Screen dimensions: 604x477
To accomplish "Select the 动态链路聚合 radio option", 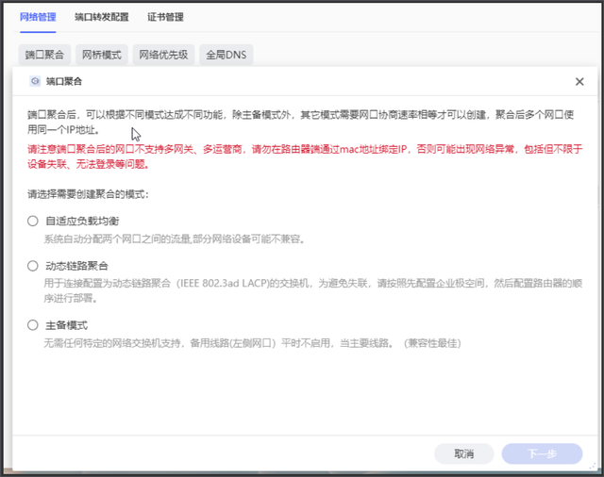I will coord(33,266).
